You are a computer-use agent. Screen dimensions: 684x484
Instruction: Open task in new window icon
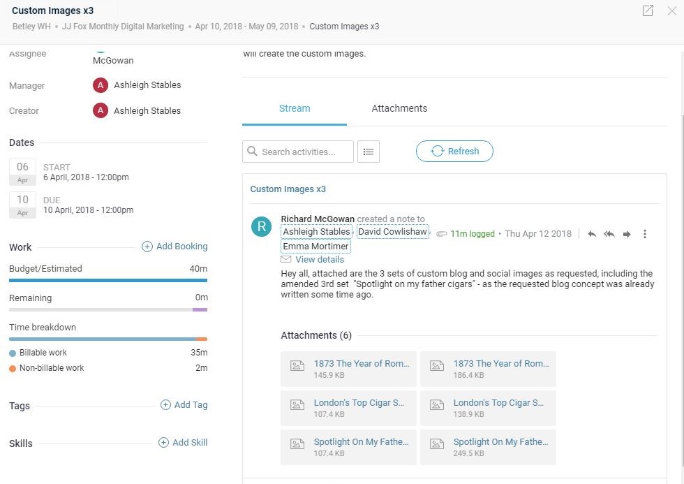(x=648, y=10)
